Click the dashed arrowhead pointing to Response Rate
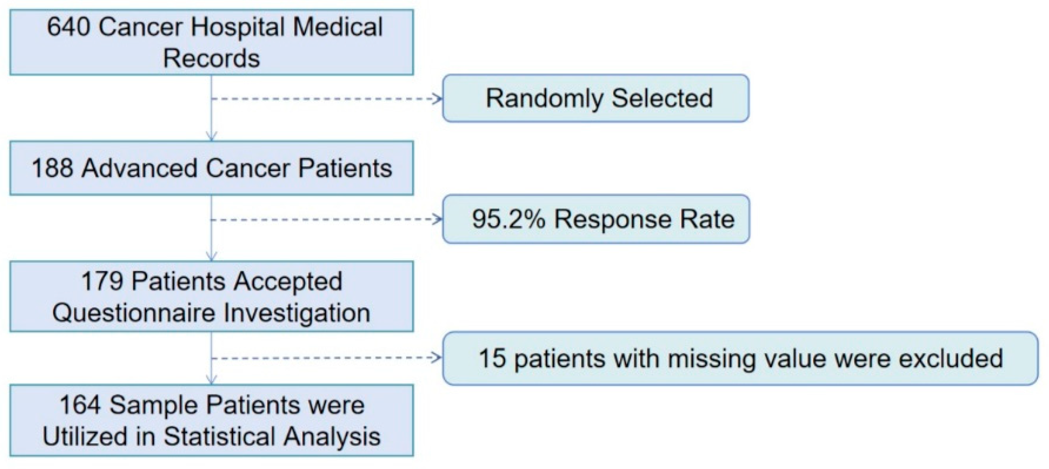Image resolution: width=1049 pixels, height=469 pixels. [438, 220]
